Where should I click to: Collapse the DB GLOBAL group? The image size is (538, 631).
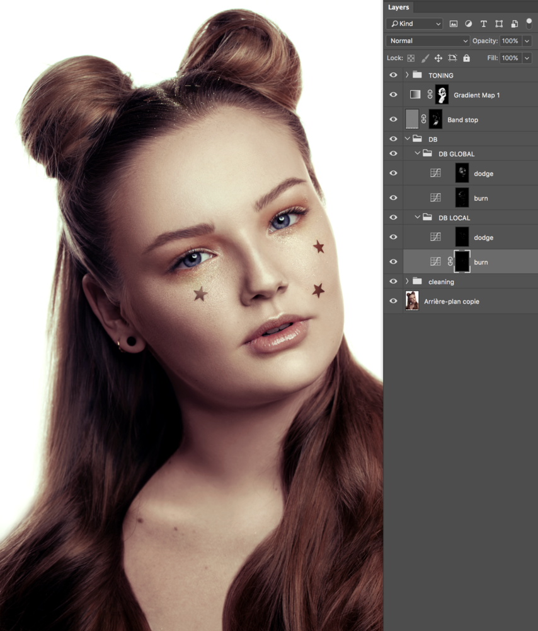click(x=417, y=153)
